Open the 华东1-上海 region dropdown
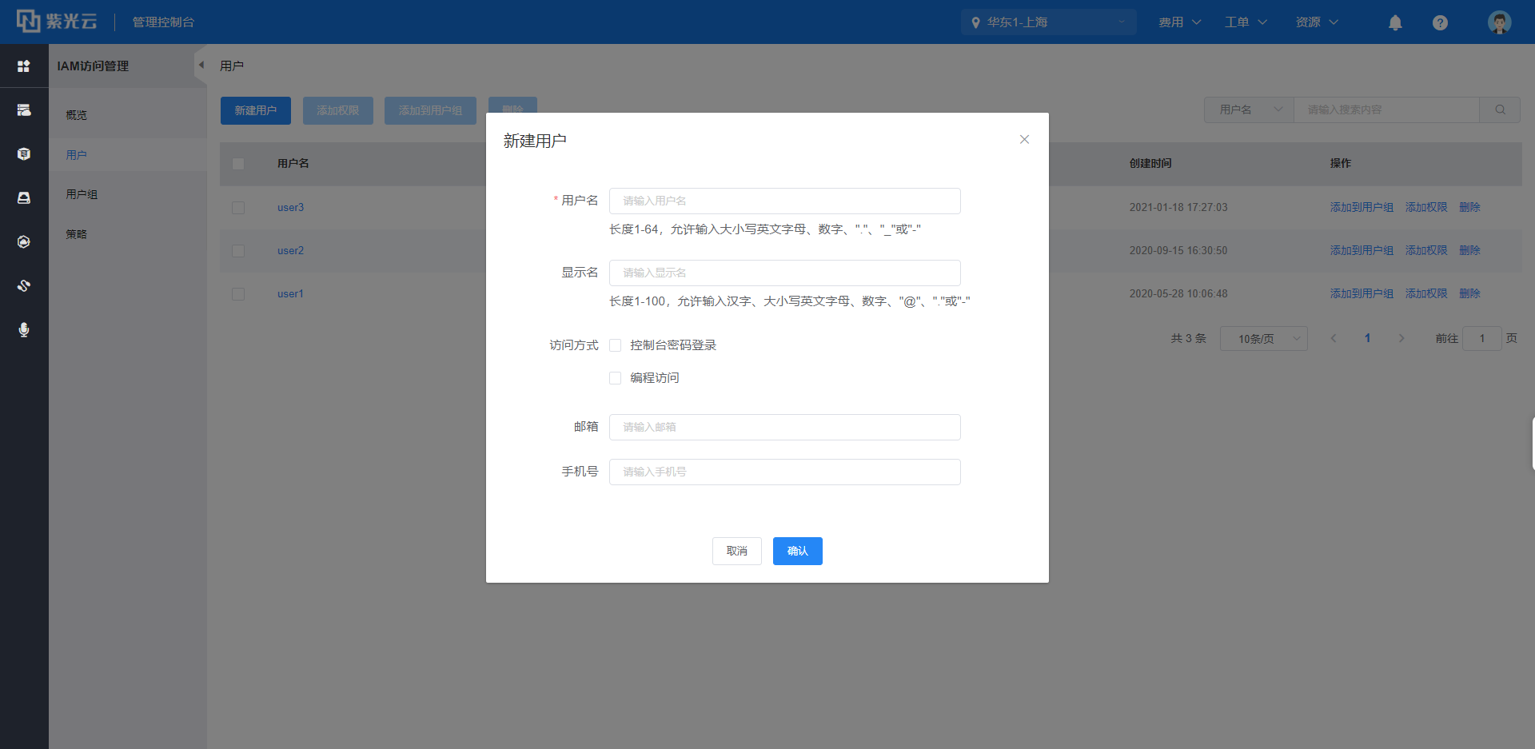This screenshot has height=749, width=1535. (1048, 22)
